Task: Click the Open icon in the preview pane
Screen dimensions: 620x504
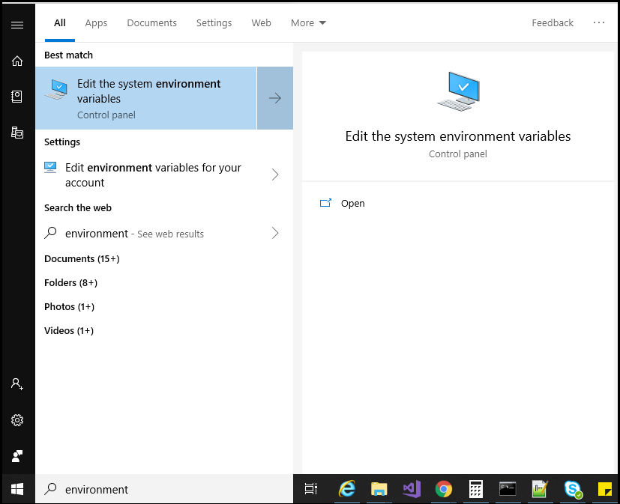Action: click(x=325, y=203)
